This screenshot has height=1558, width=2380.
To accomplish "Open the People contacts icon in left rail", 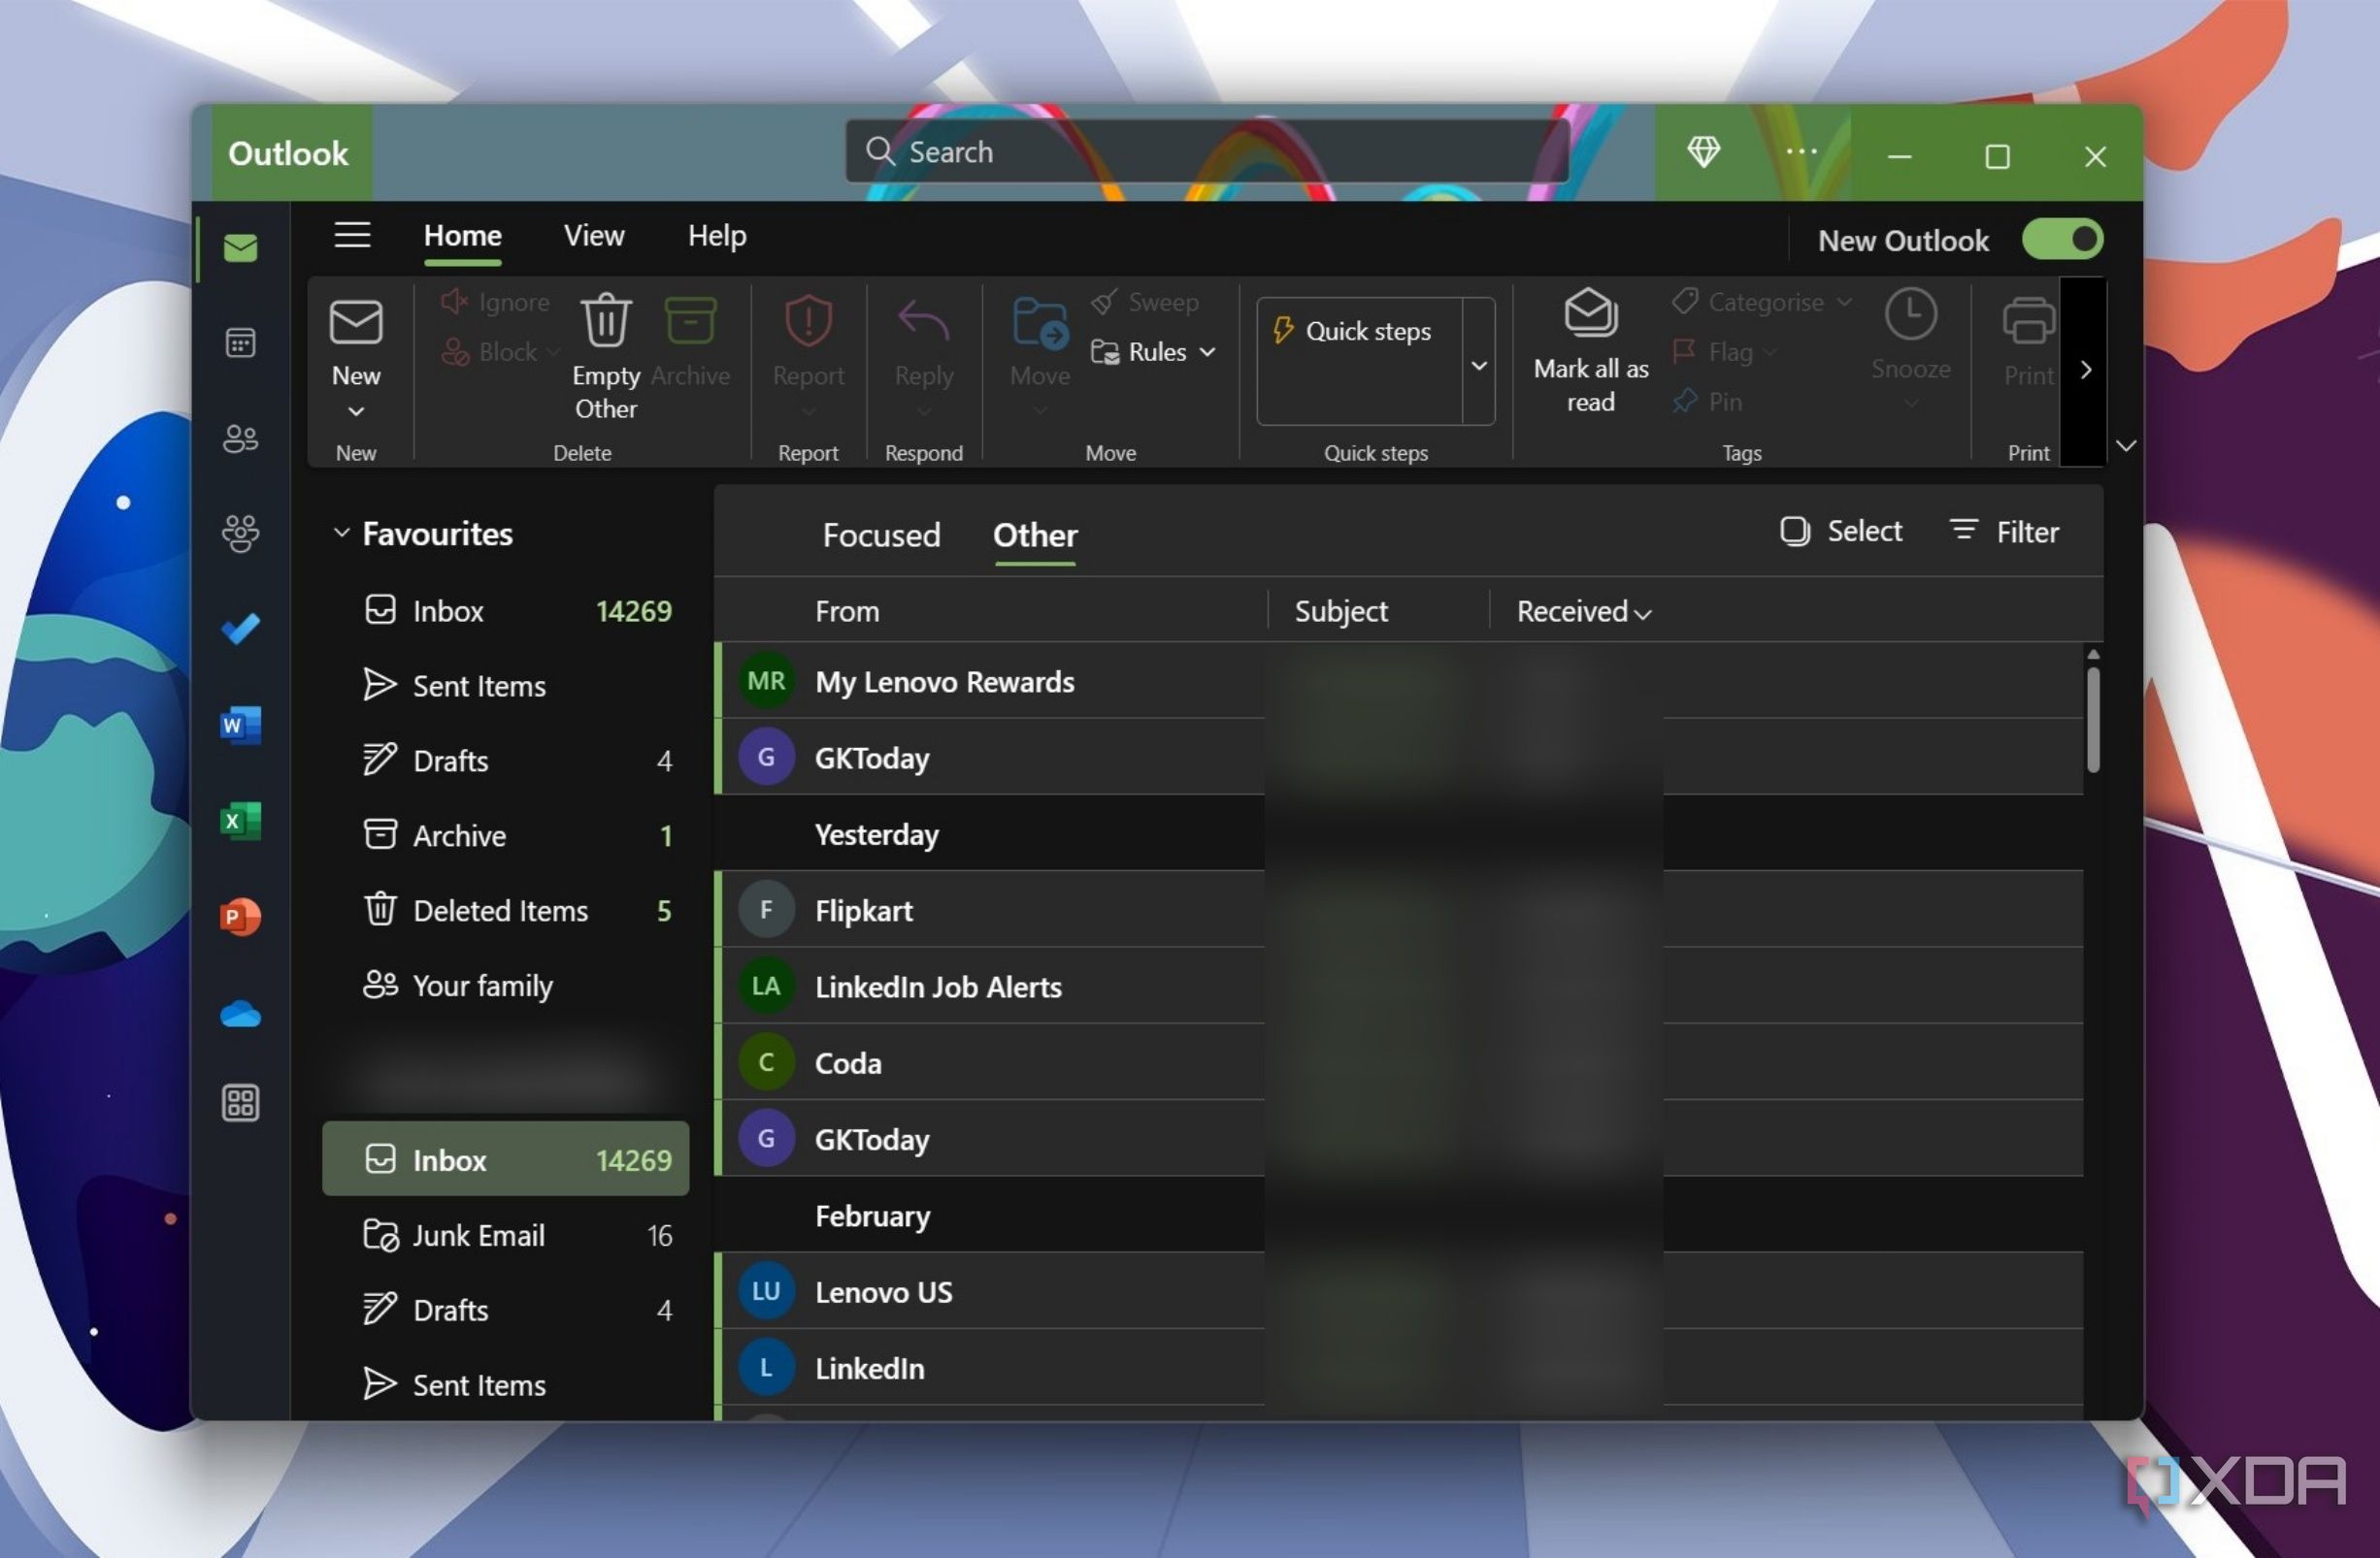I will (x=240, y=438).
